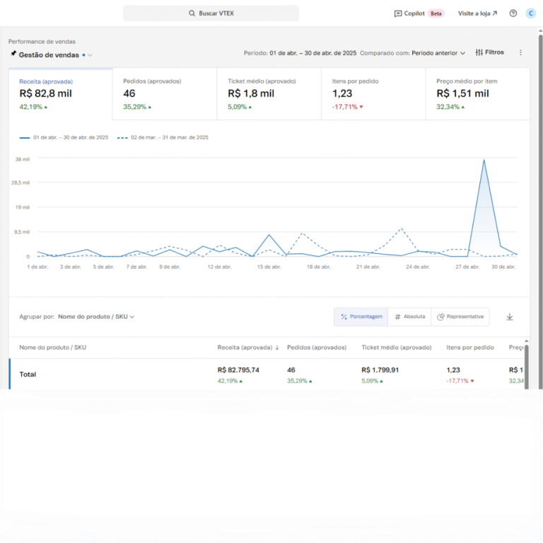Expand the Gestão de vendas dropdown
This screenshot has width=543, height=543.
click(90, 55)
